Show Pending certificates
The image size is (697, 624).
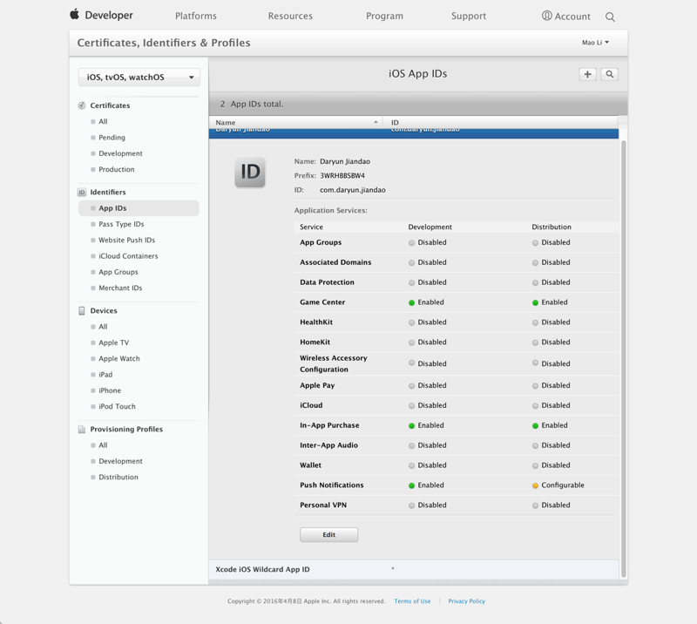coord(112,138)
